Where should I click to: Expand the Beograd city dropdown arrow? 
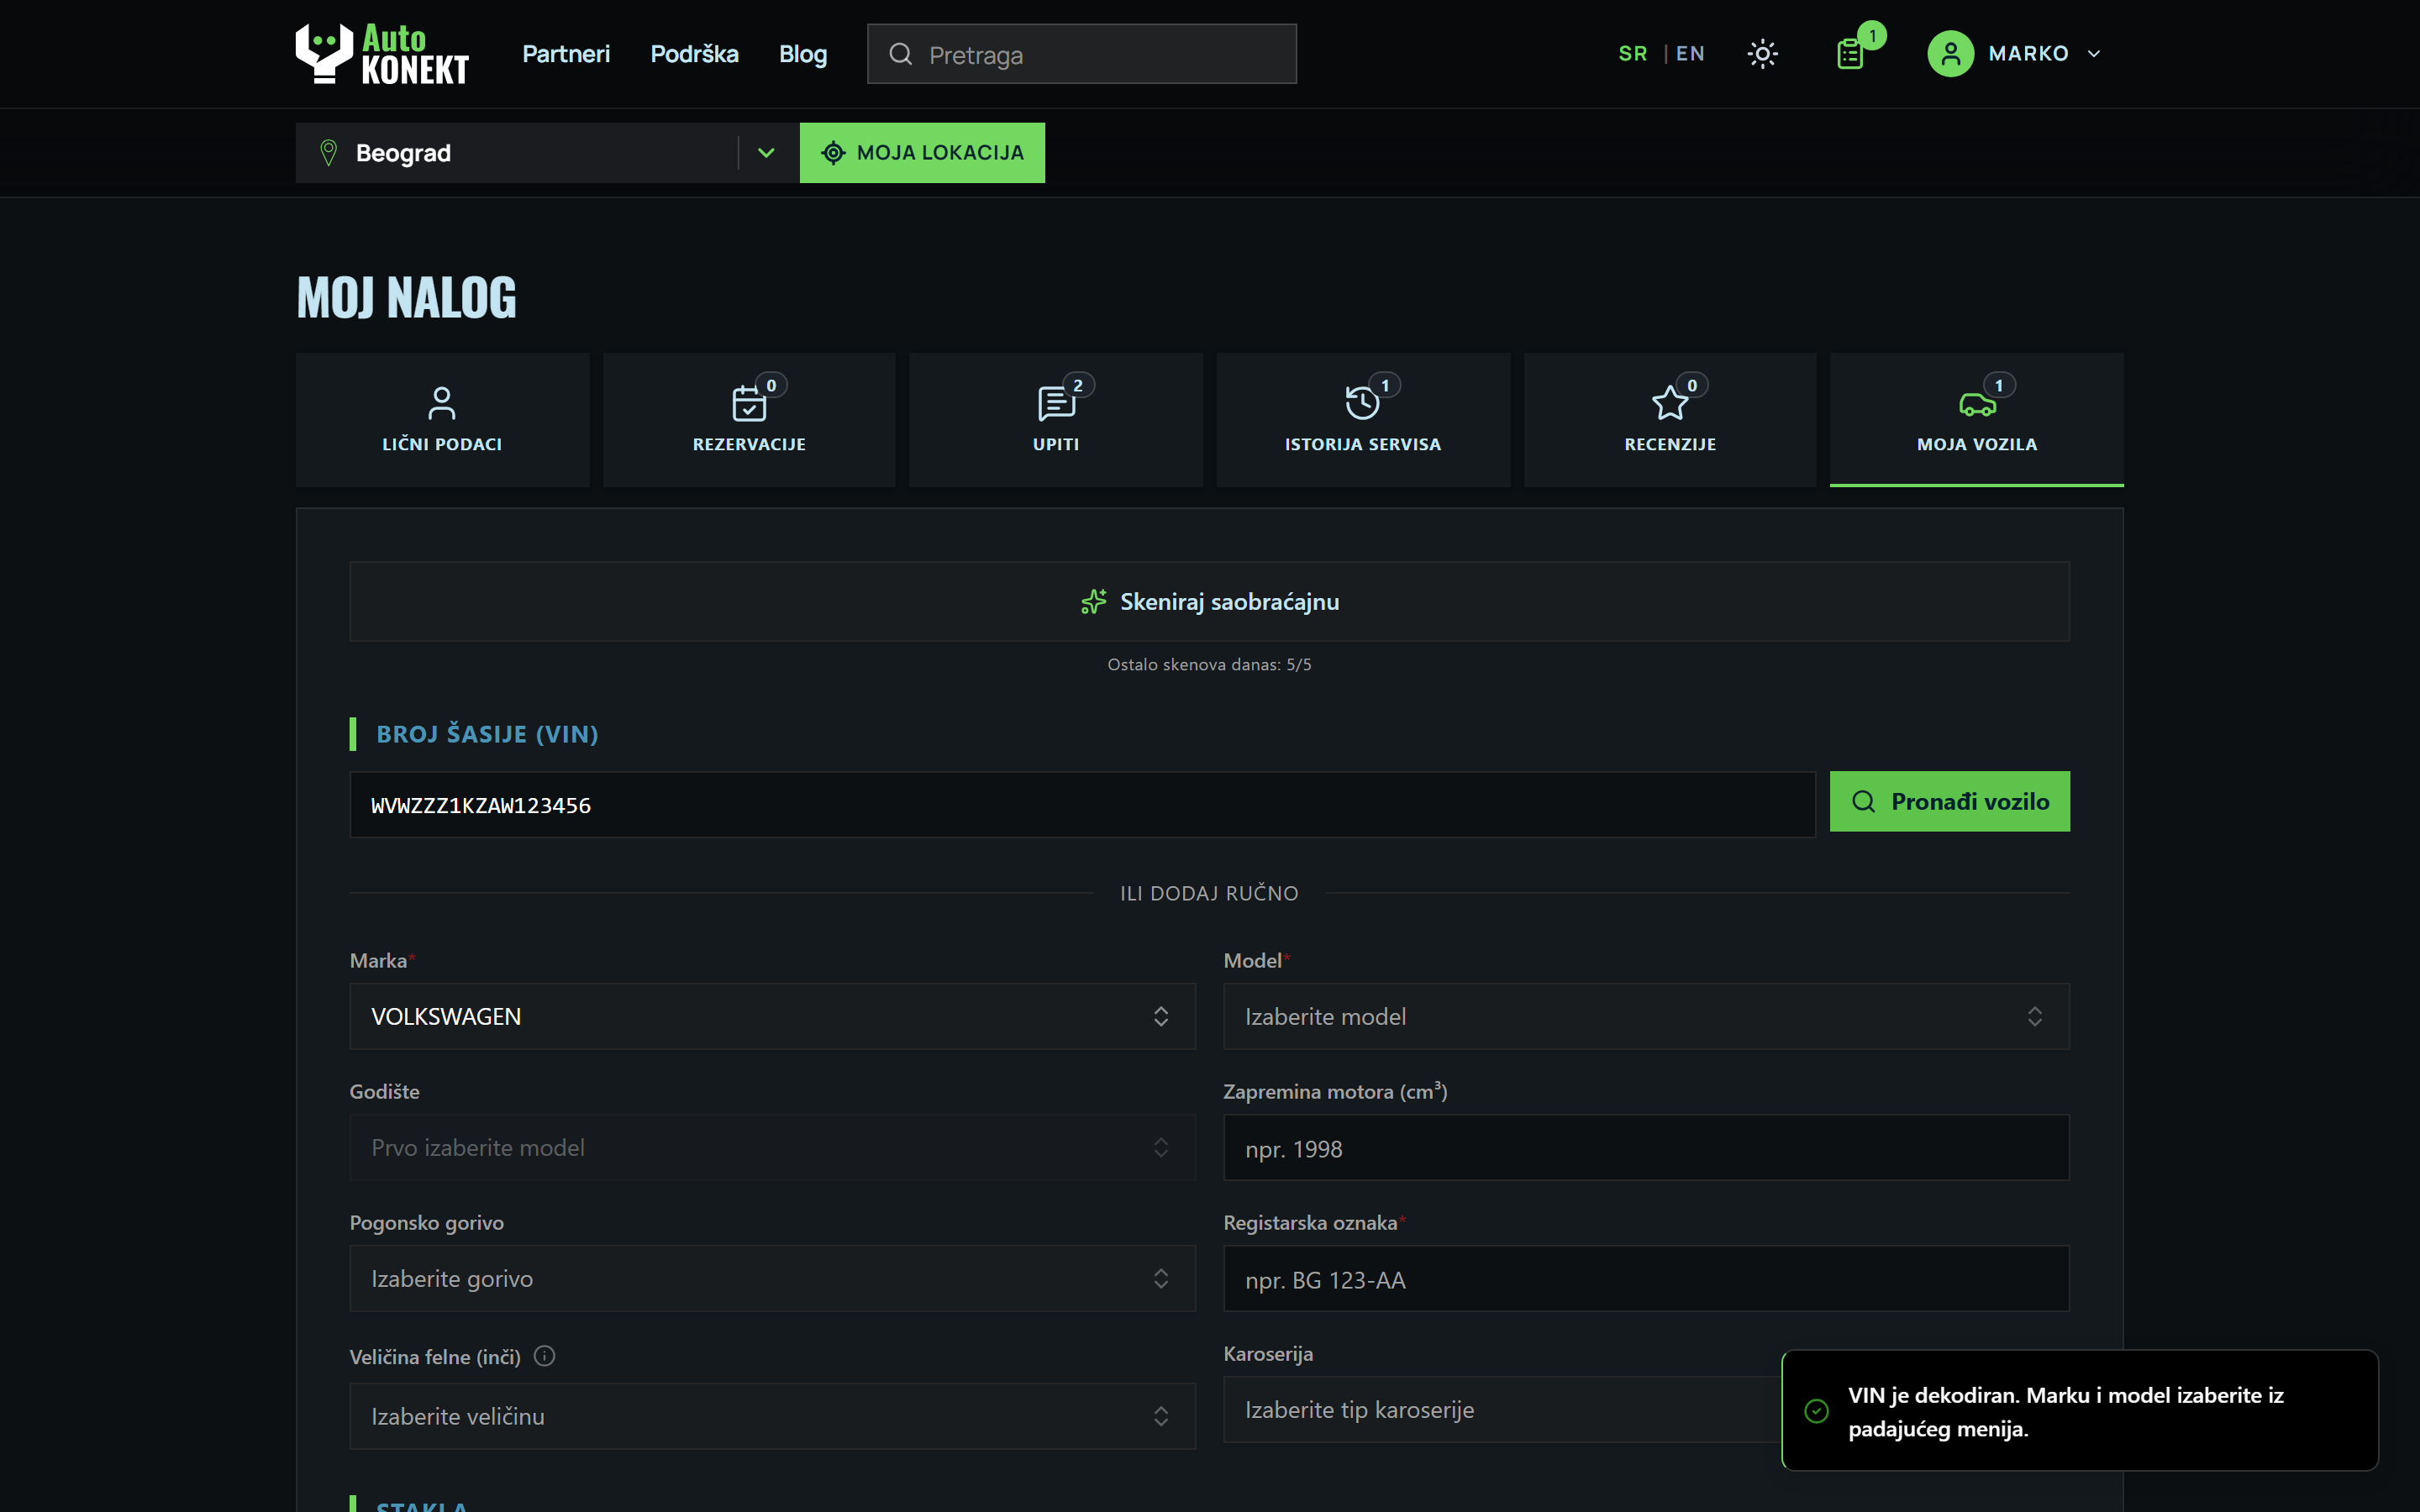[766, 153]
